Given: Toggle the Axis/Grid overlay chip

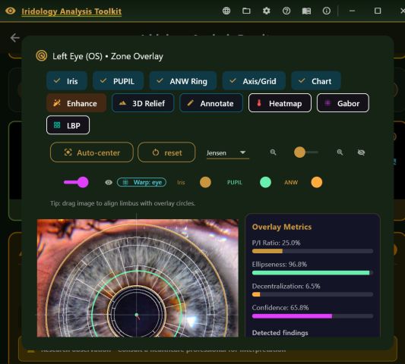Looking at the screenshot, I should [x=254, y=81].
